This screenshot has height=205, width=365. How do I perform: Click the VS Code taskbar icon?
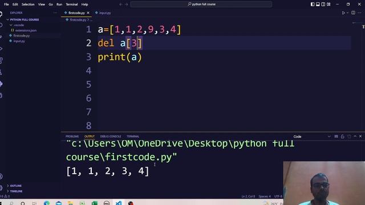click(x=119, y=203)
